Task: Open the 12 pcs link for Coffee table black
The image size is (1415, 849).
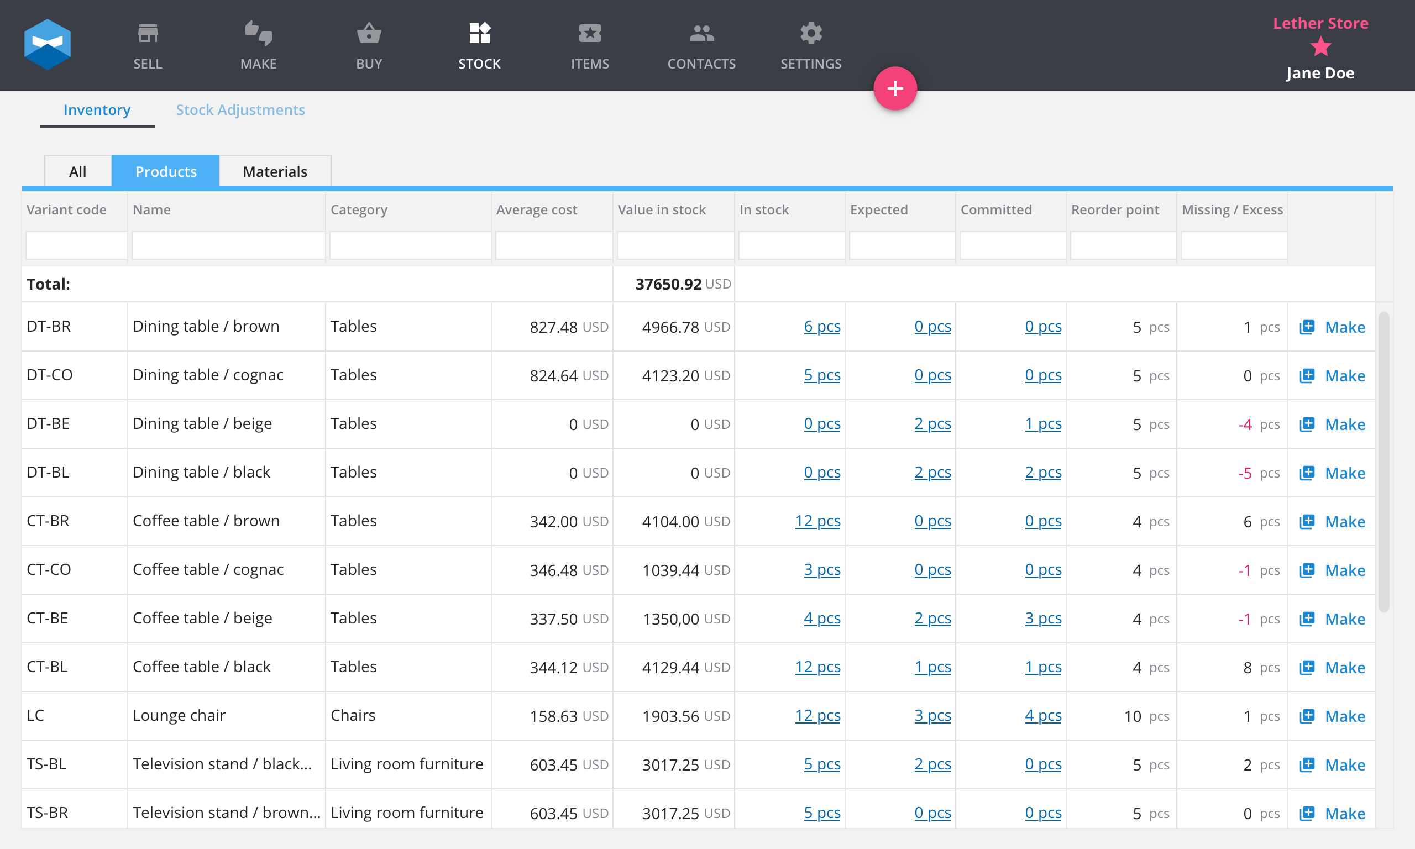Action: coord(817,667)
